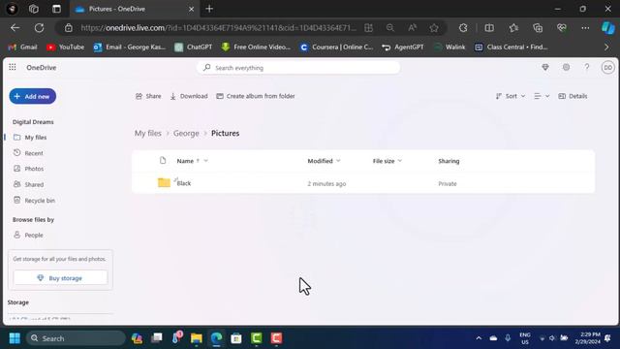
Task: Open the account profile avatar
Action: (x=607, y=68)
